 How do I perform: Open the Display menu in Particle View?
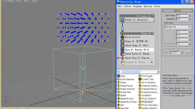(x=137, y=6)
